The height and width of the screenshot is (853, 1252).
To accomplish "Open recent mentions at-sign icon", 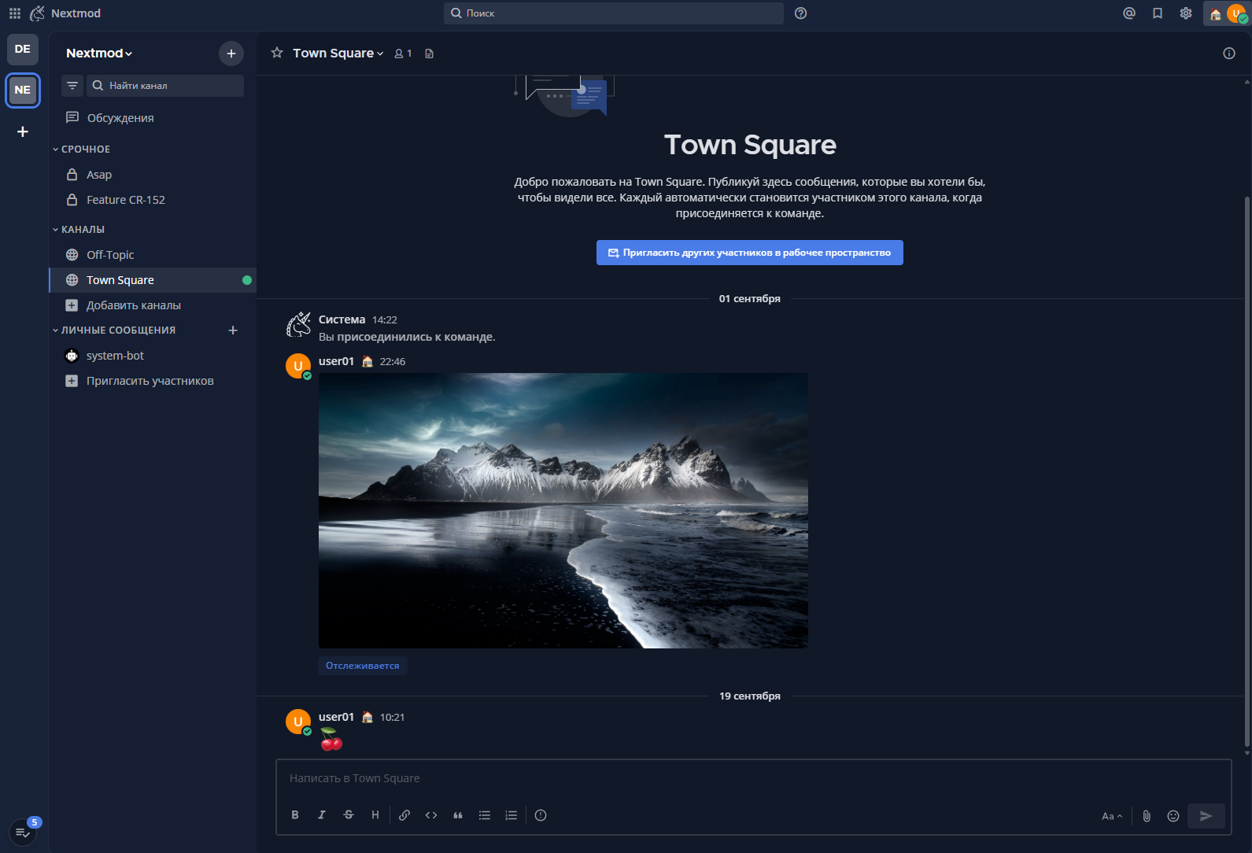I will tap(1129, 13).
